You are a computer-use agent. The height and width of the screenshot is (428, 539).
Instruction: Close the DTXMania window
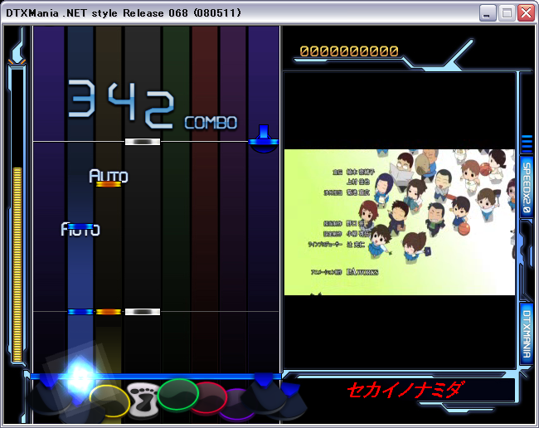(526, 13)
